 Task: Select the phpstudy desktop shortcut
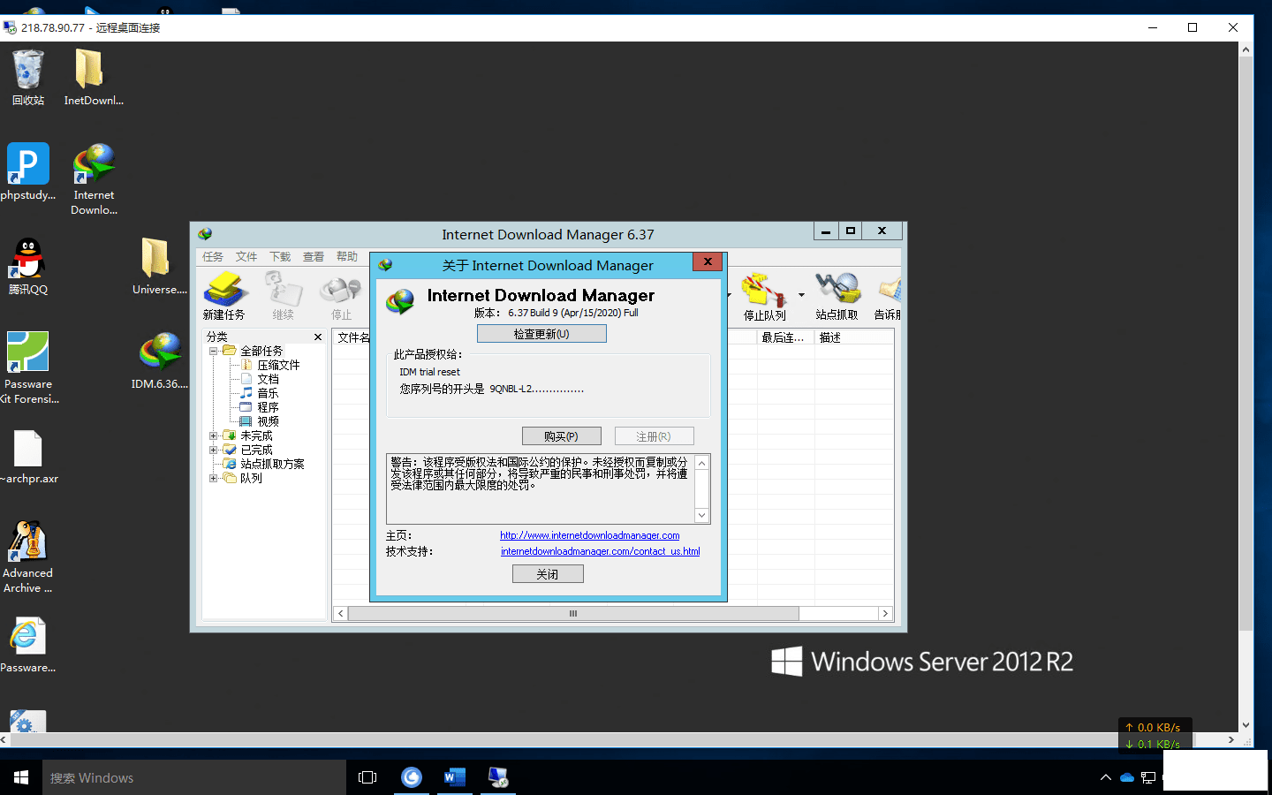click(x=28, y=171)
